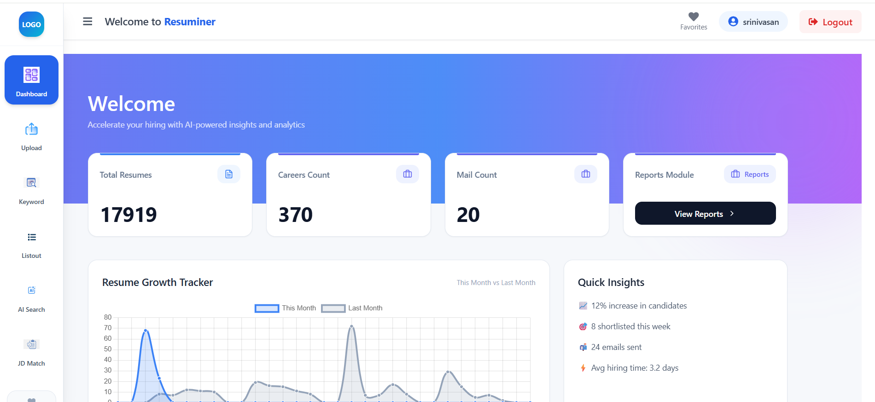Click the Mail Count briefcase icon
875x402 pixels.
click(x=586, y=174)
